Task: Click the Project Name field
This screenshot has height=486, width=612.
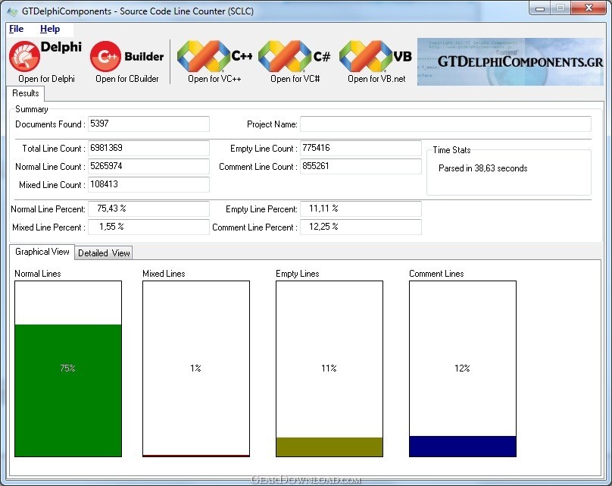Action: (x=445, y=124)
